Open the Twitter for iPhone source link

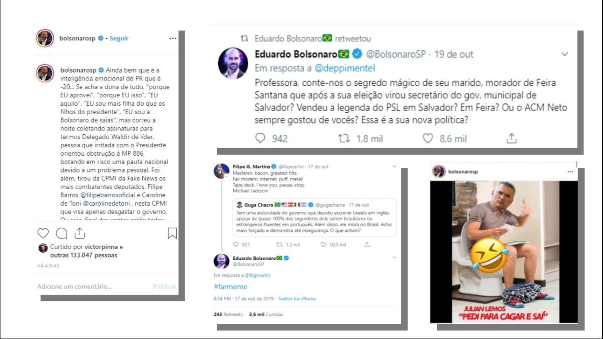[x=297, y=298]
